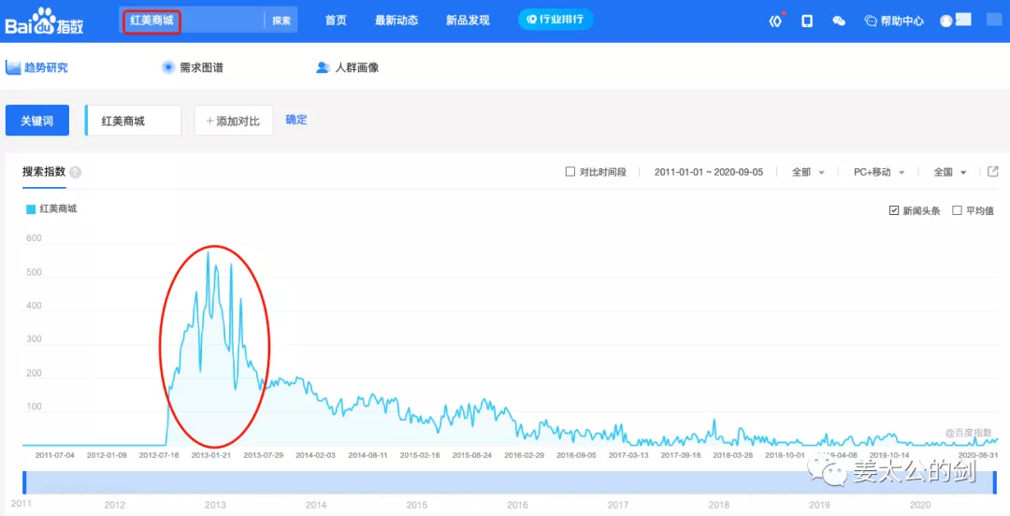Viewport: 1010px width, 516px height.
Task: Select the 搜索指数 tab
Action: [44, 172]
